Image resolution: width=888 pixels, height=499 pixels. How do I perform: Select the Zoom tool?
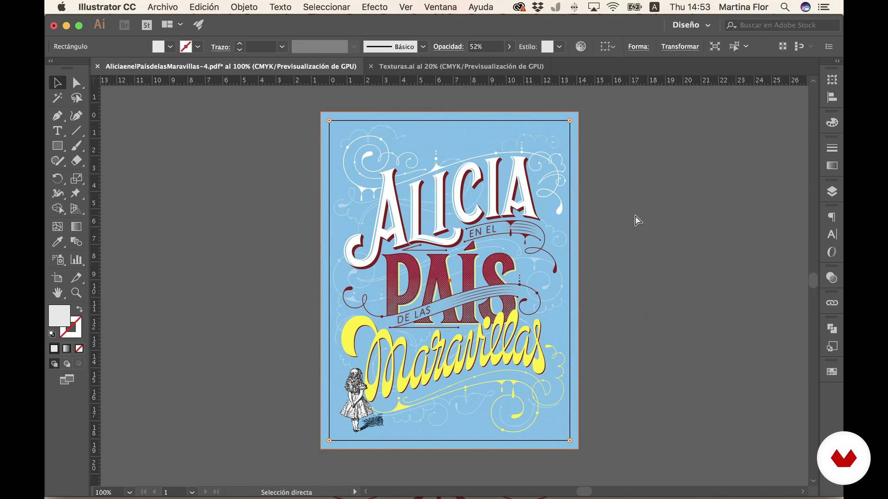[76, 292]
